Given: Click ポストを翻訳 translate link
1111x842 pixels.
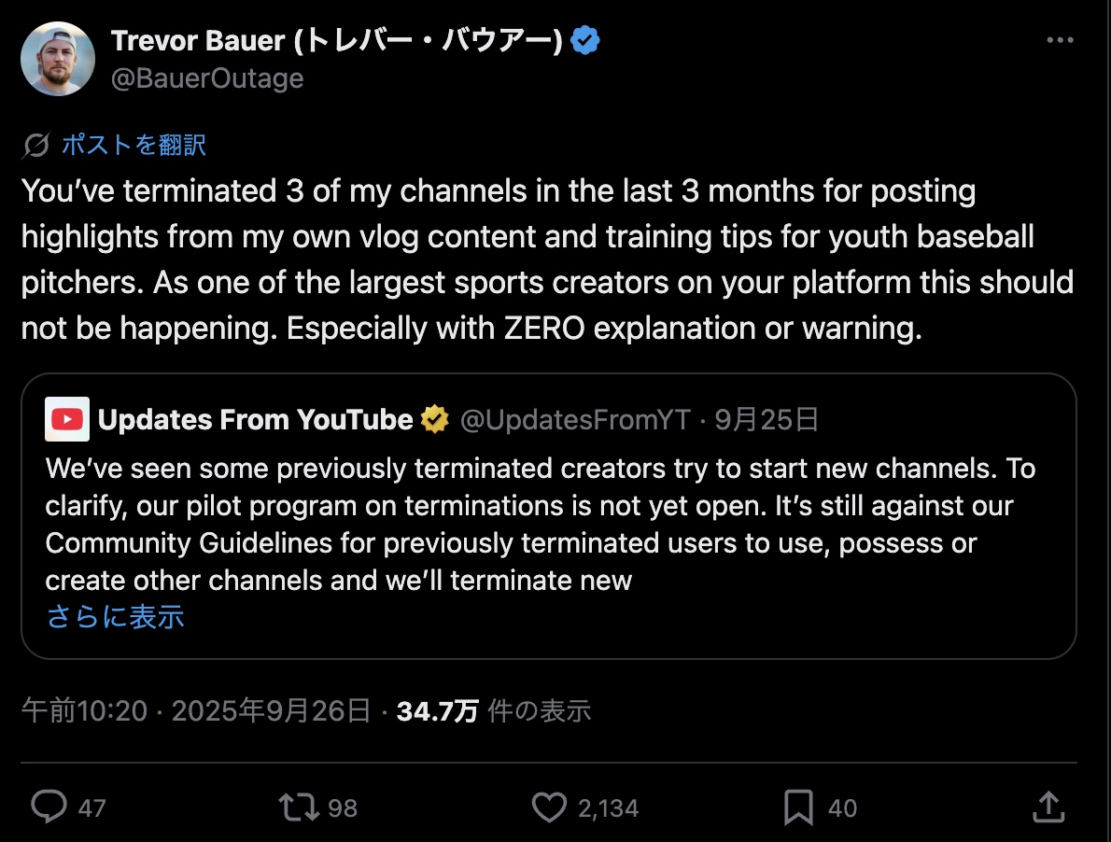Looking at the screenshot, I should pyautogui.click(x=134, y=145).
